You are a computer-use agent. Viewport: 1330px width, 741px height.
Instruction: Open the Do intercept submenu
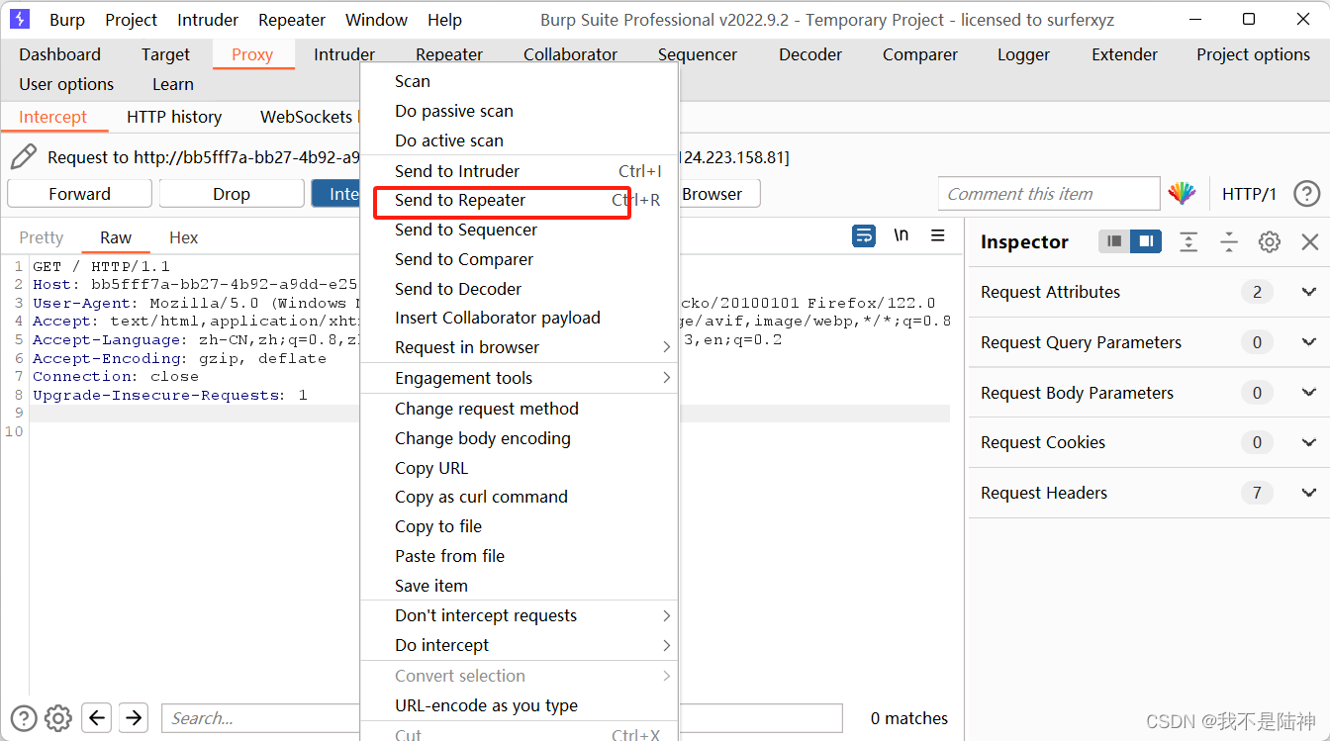(x=520, y=645)
